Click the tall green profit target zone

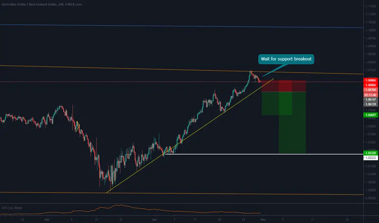pyautogui.click(x=292, y=122)
